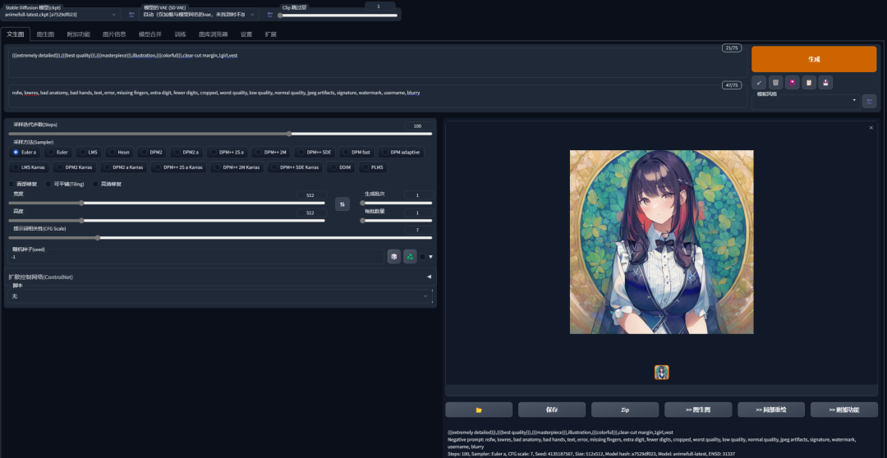
Task: Select the DPM2 a sampler
Action: pyautogui.click(x=186, y=152)
